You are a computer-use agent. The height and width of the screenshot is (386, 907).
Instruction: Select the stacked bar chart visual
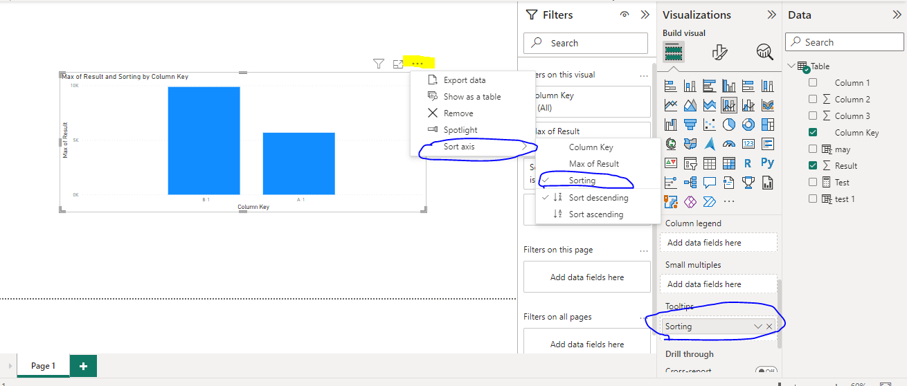click(670, 86)
